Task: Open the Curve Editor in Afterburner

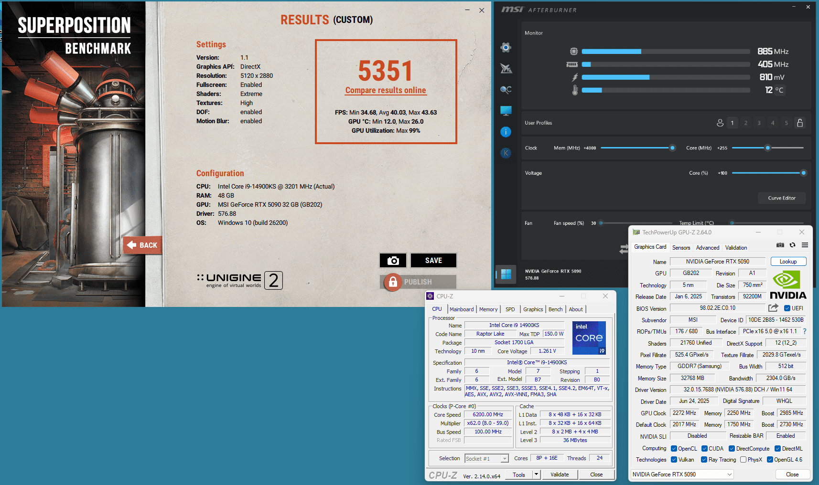Action: [x=782, y=198]
